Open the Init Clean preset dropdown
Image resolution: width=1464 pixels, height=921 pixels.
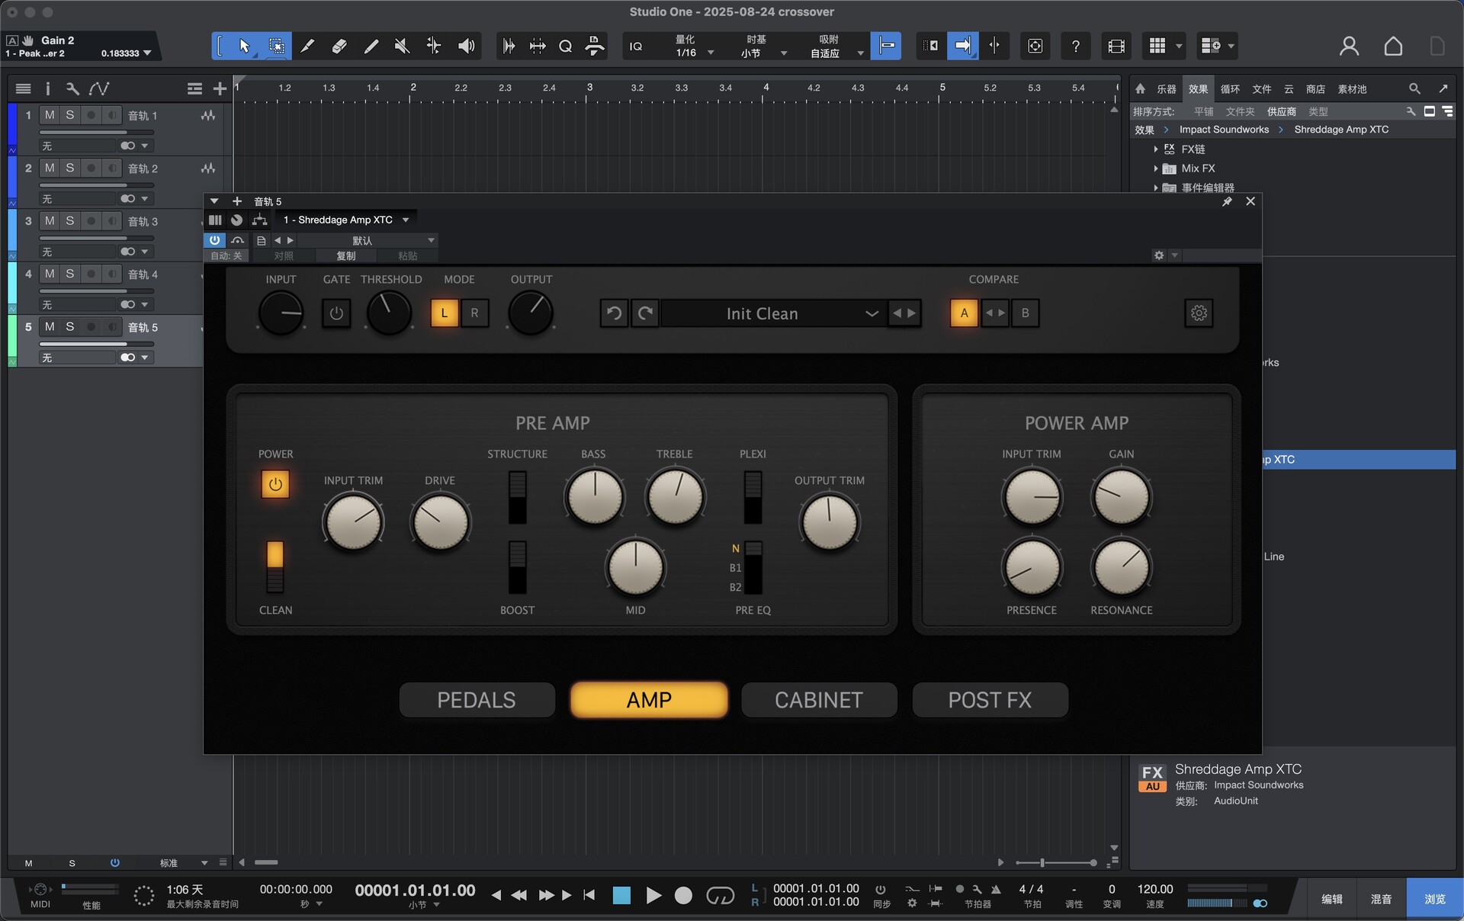click(775, 313)
